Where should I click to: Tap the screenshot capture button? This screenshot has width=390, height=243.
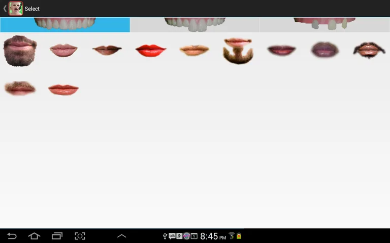80,236
